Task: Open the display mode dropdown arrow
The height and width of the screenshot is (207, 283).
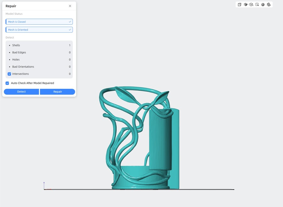Action: pyautogui.click(x=248, y=4)
